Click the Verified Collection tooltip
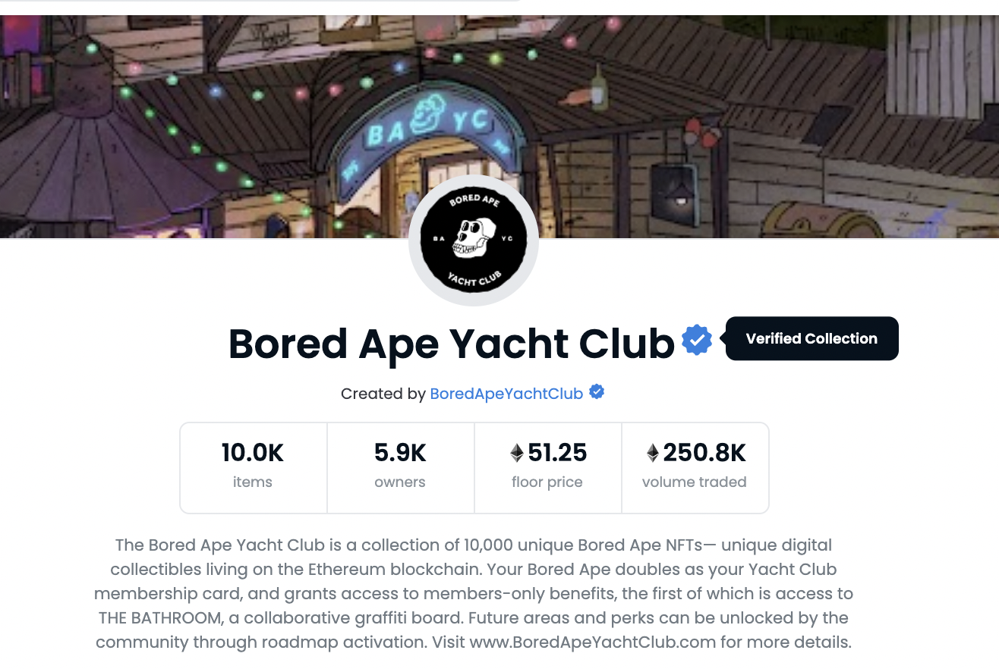 pos(811,339)
